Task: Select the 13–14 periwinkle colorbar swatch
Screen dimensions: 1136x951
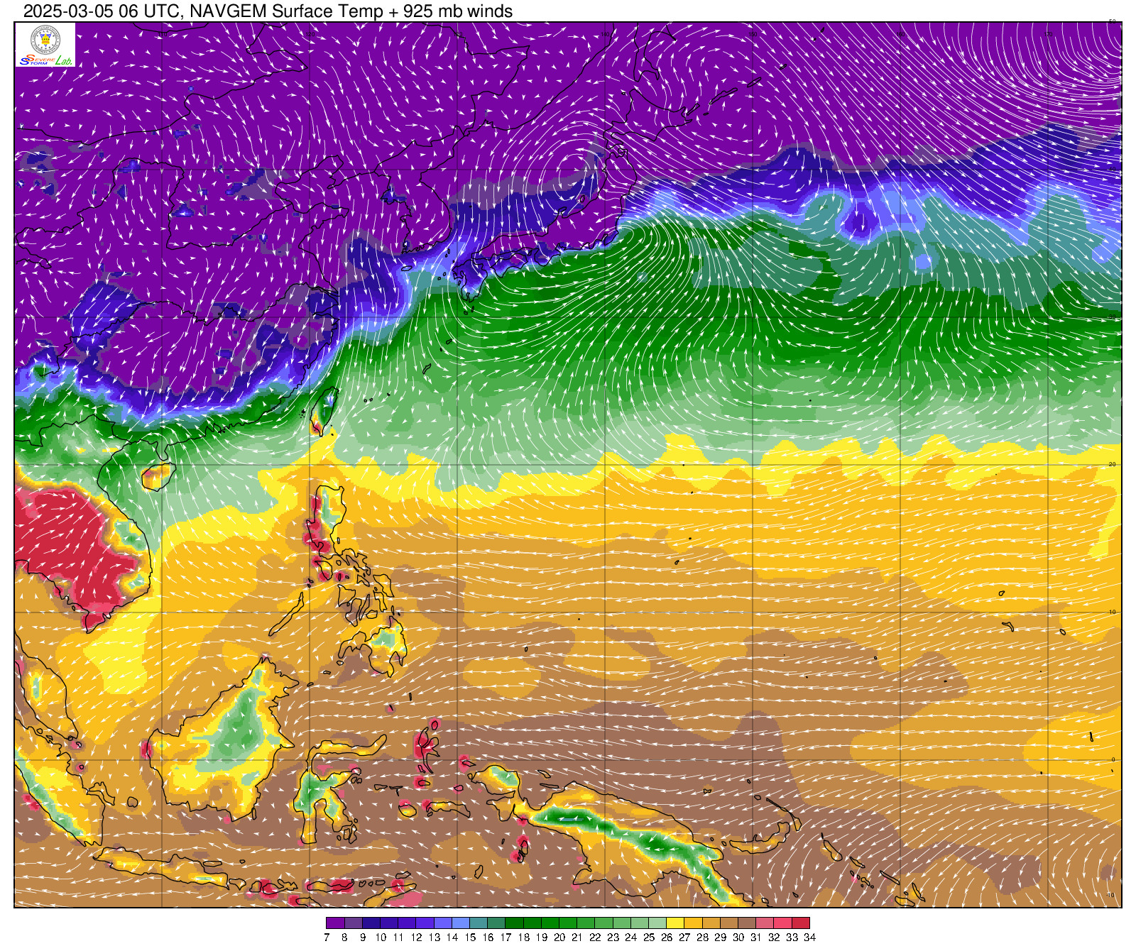Action: tap(442, 923)
